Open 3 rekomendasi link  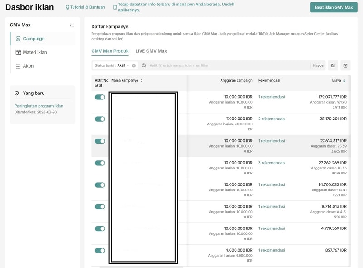tap(272, 163)
